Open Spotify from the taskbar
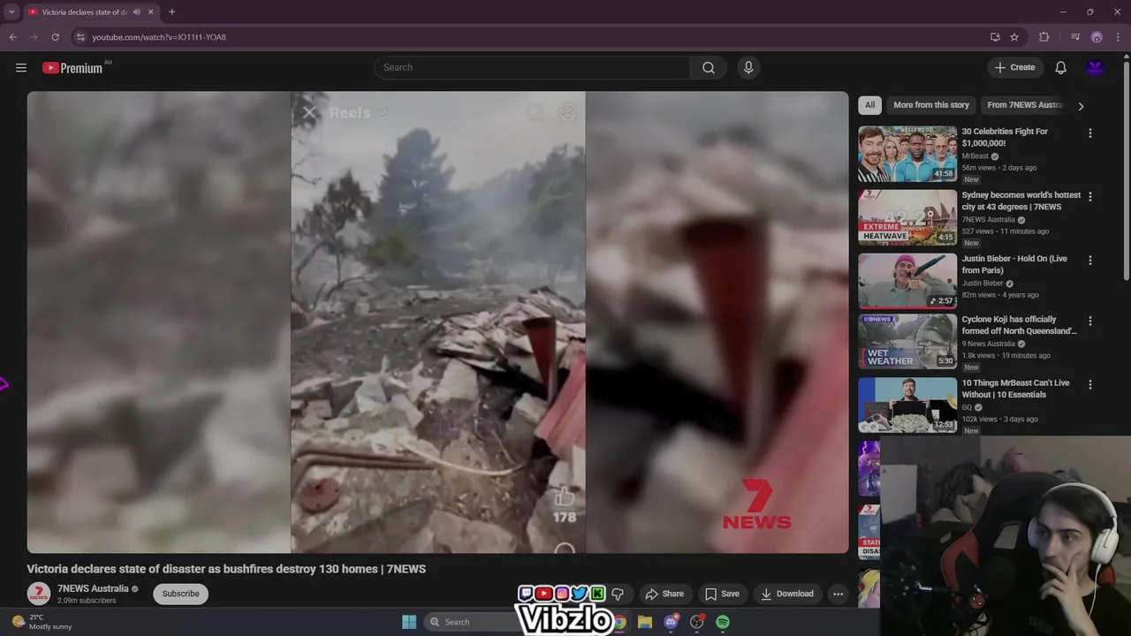Image resolution: width=1131 pixels, height=636 pixels. pyautogui.click(x=723, y=622)
